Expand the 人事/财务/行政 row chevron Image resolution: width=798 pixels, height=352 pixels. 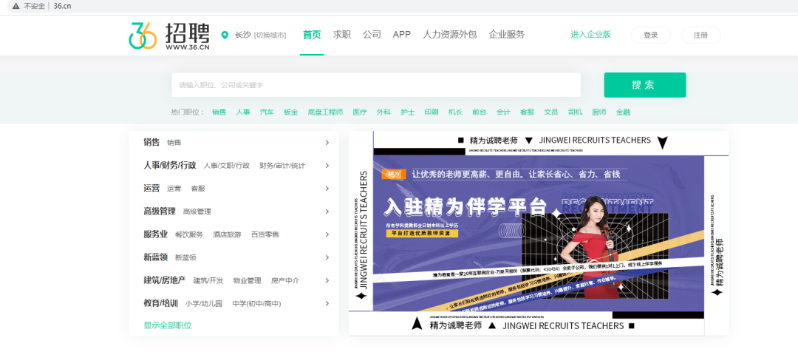point(327,166)
